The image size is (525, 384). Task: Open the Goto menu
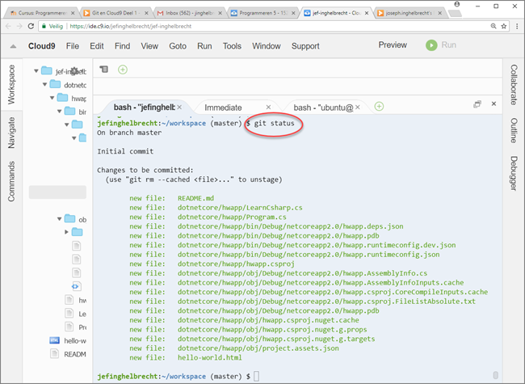(x=178, y=46)
